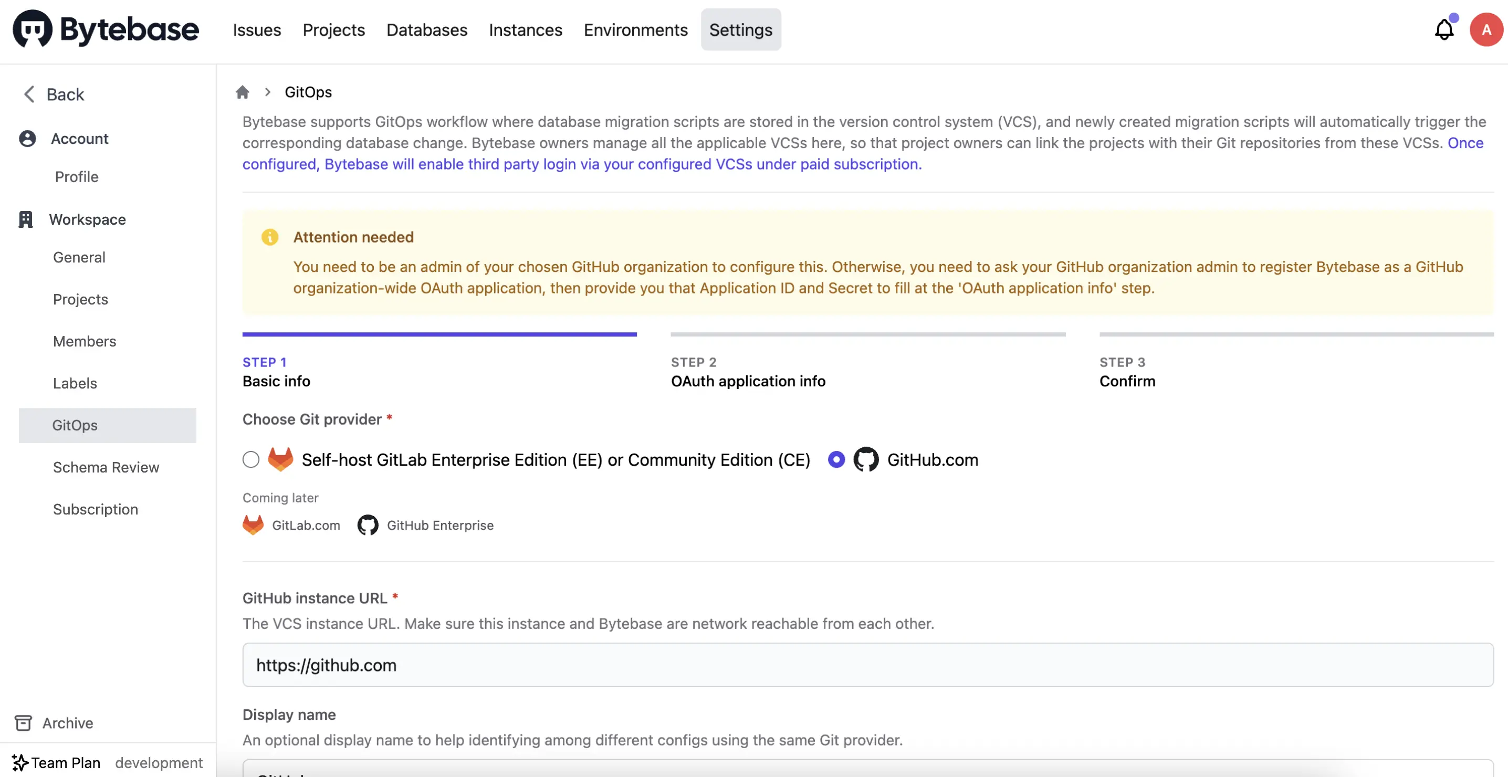This screenshot has width=1508, height=777.
Task: Open the notifications bell
Action: click(x=1443, y=29)
